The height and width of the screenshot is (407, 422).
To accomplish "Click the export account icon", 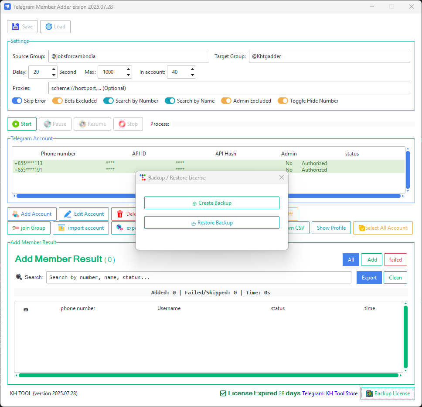I will (120, 228).
